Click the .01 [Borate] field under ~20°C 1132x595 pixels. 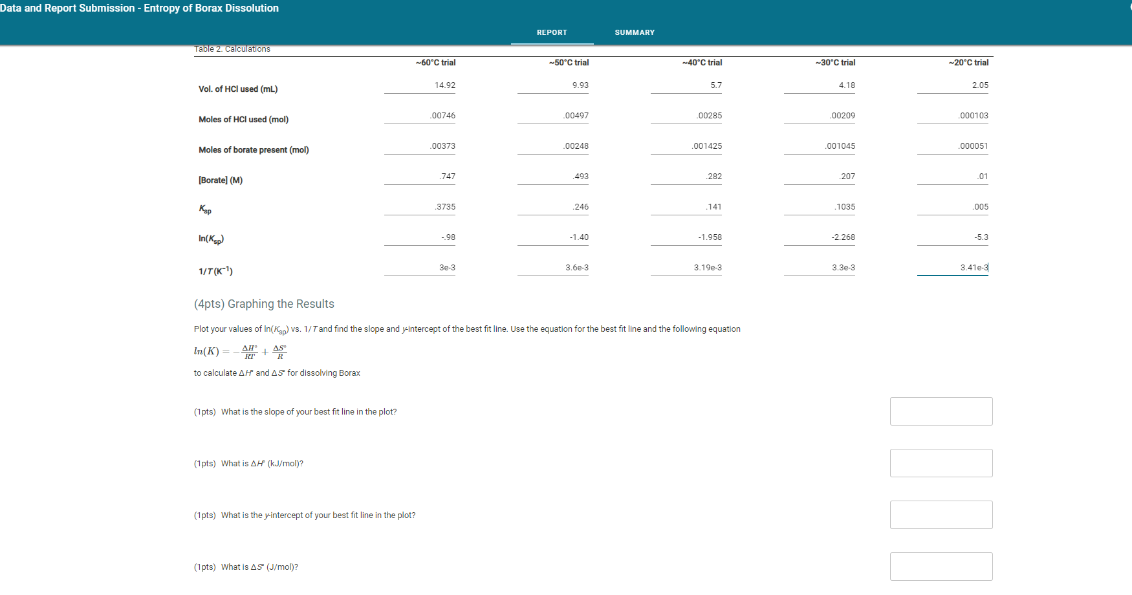pos(953,177)
